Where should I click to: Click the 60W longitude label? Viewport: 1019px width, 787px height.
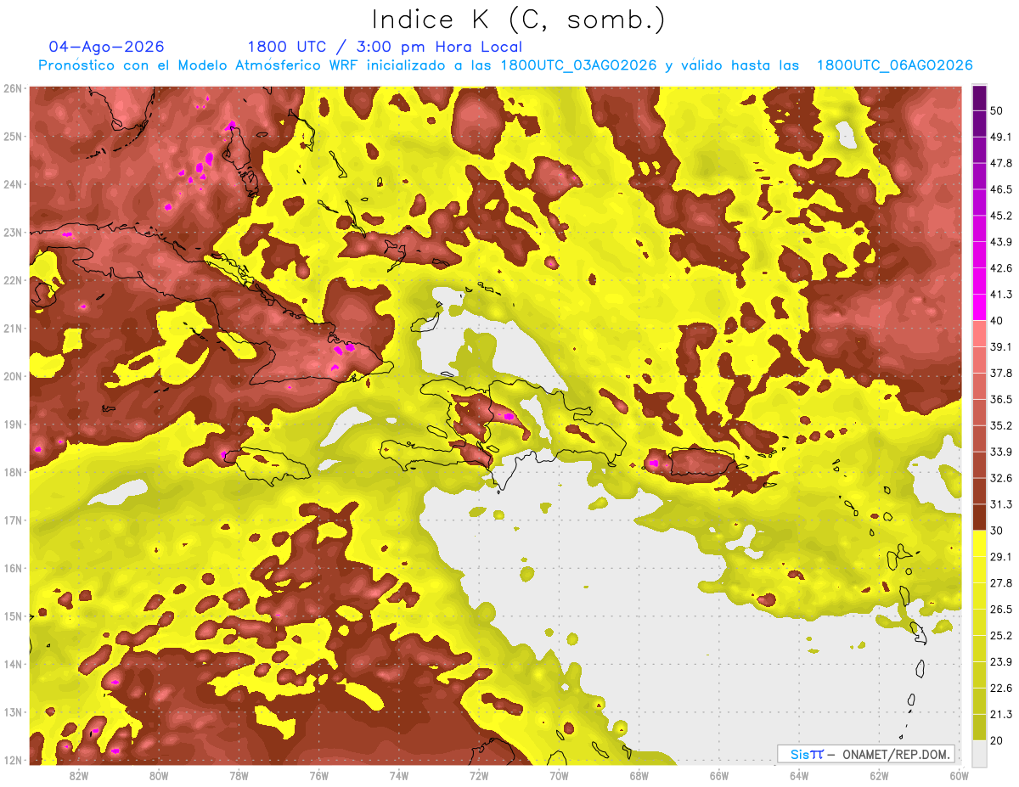(959, 775)
